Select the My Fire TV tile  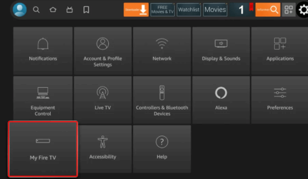(43, 149)
